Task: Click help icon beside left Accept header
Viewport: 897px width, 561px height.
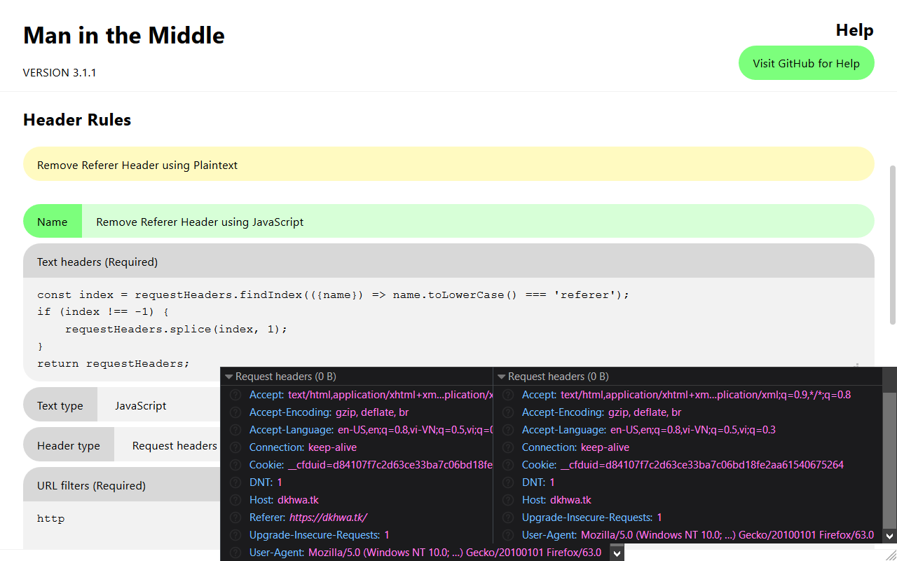Action: tap(235, 395)
